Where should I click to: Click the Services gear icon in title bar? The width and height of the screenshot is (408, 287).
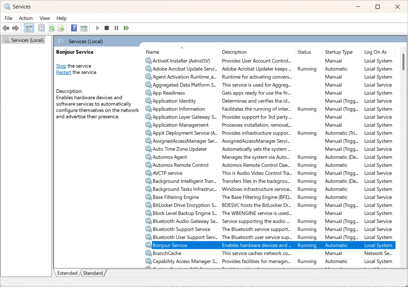click(7, 6)
